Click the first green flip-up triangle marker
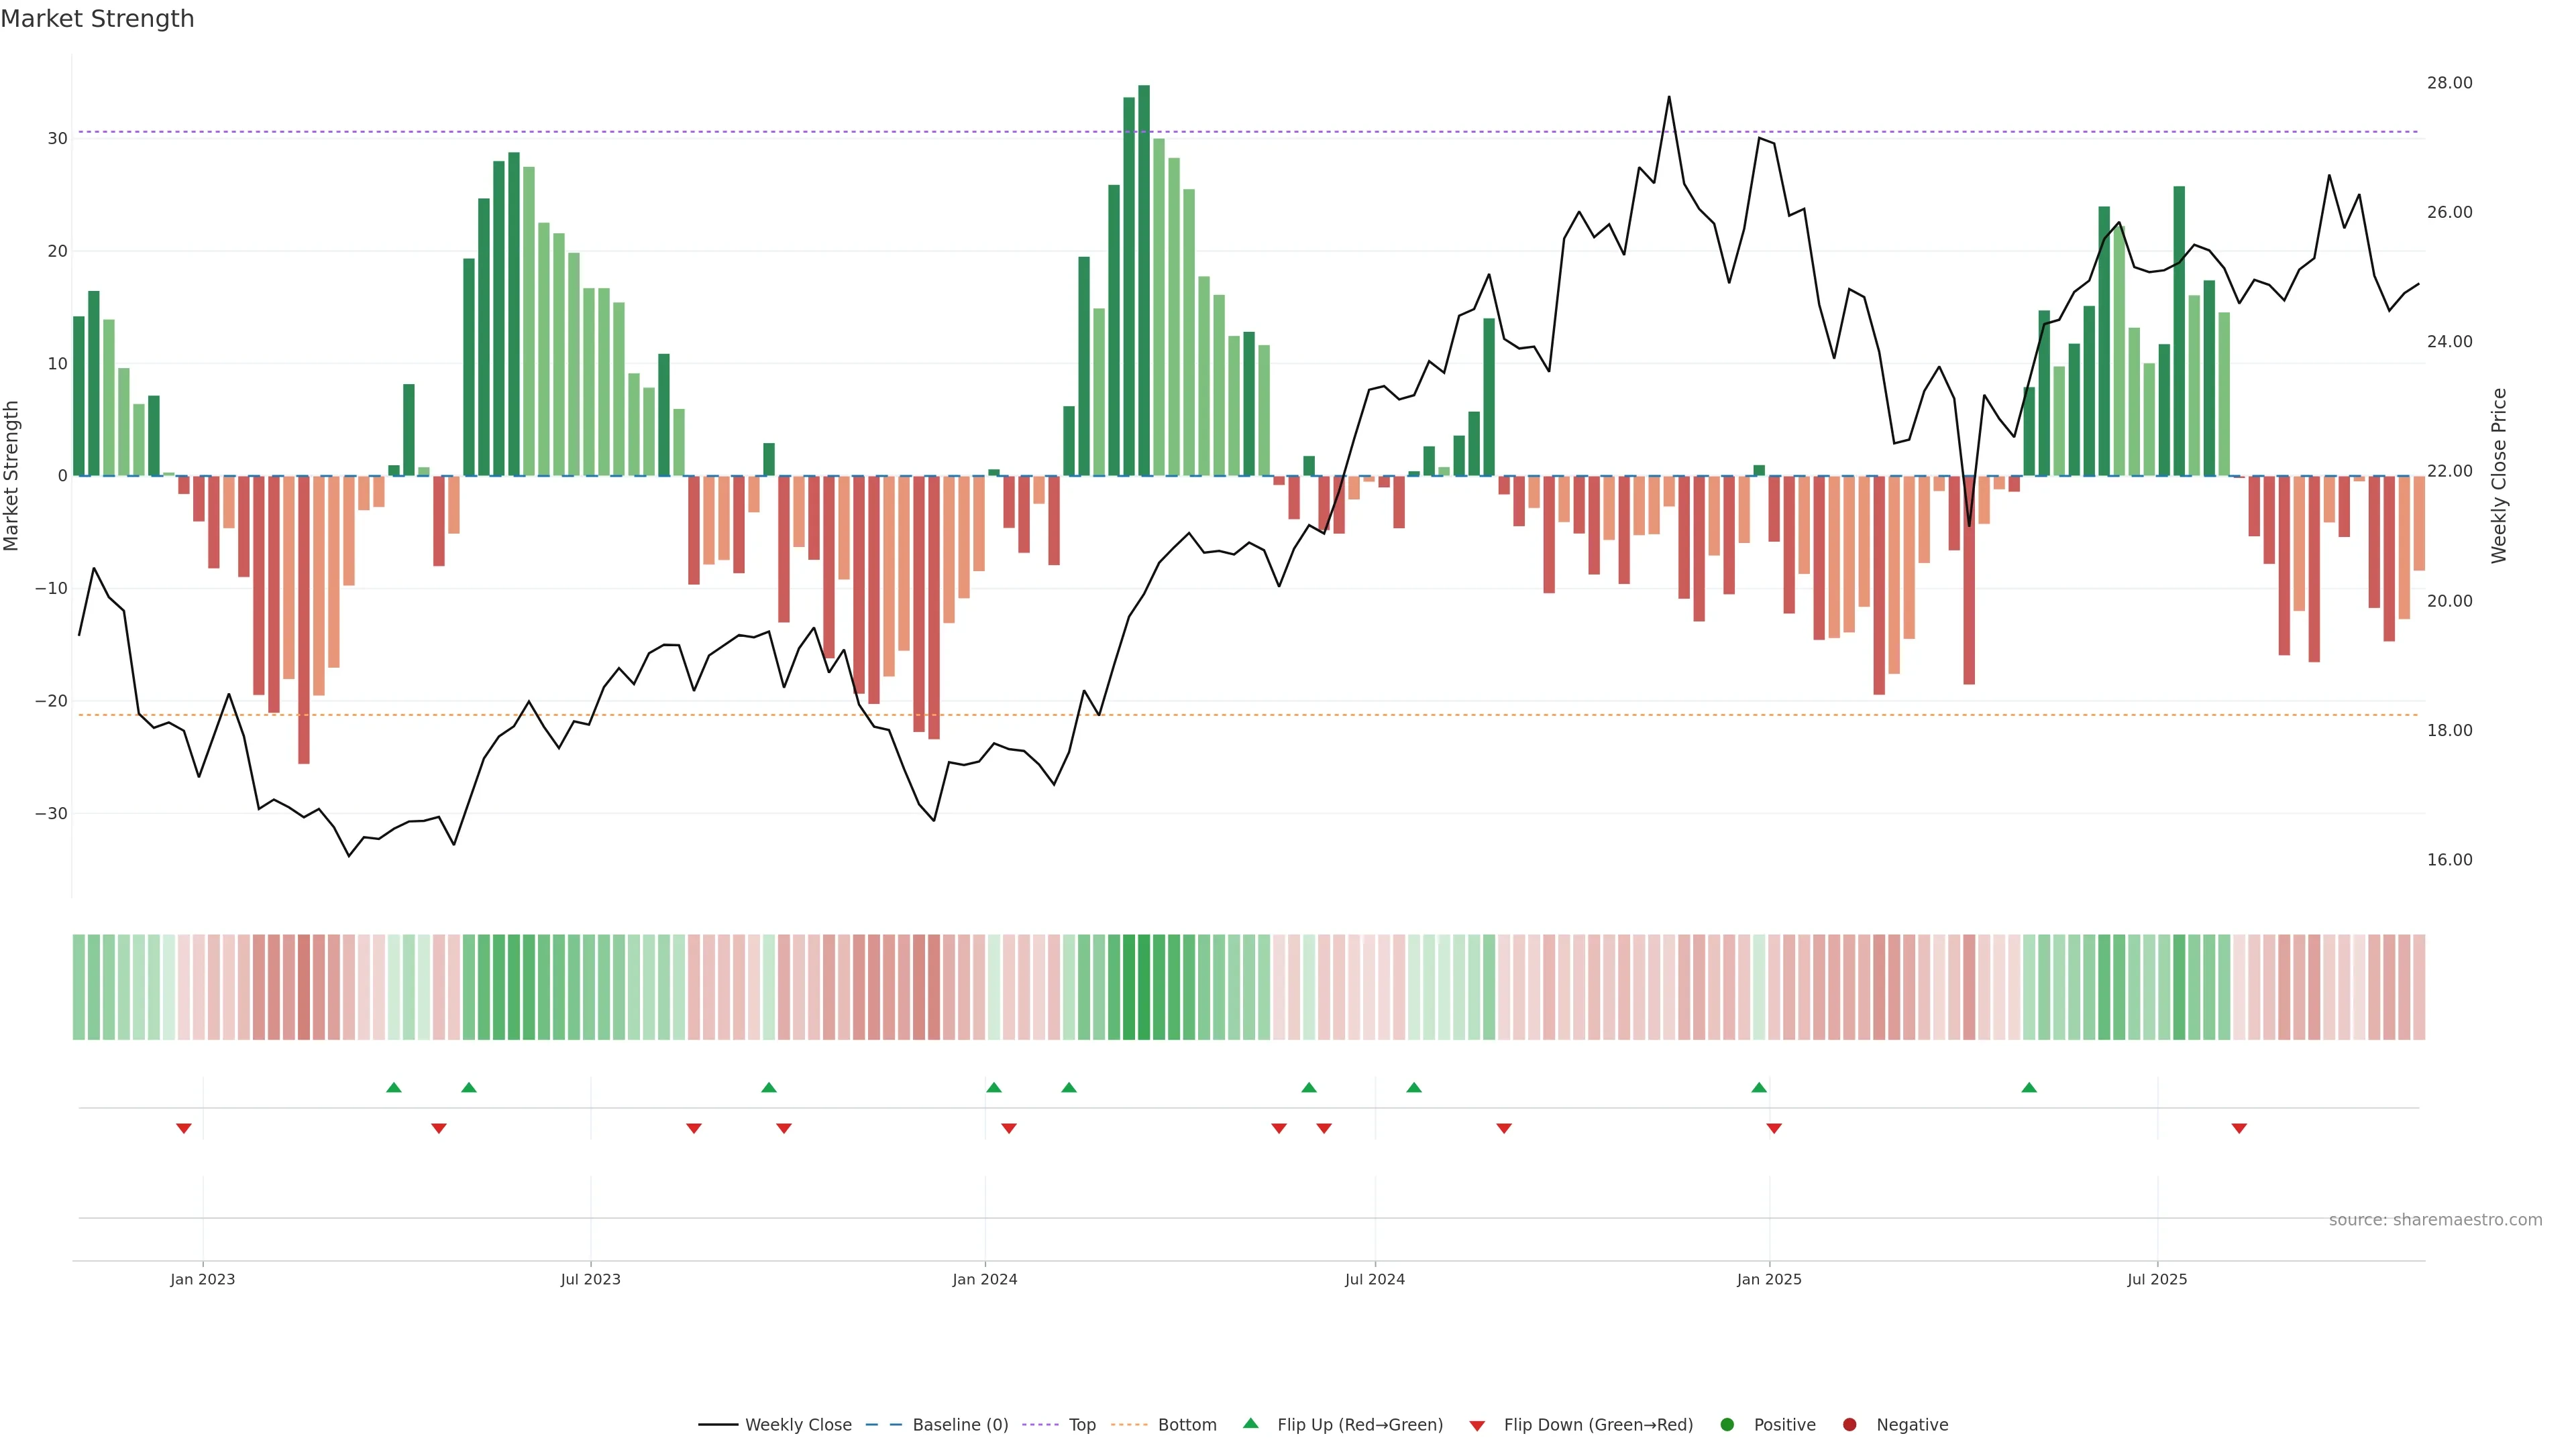The width and height of the screenshot is (2576, 1448). coord(393,1087)
